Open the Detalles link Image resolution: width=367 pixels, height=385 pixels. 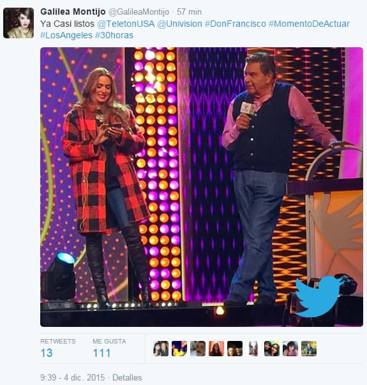tap(127, 377)
